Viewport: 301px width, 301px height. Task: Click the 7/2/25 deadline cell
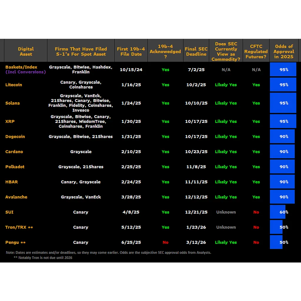coord(196,69)
